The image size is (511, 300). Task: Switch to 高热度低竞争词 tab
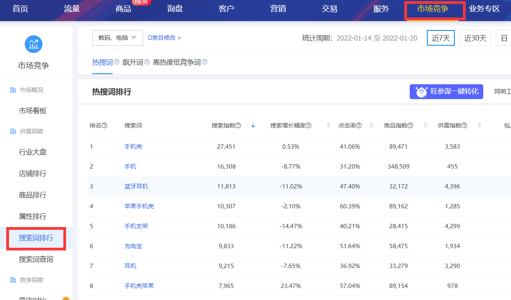coord(177,62)
